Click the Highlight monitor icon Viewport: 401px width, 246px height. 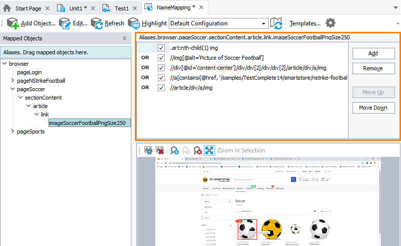point(133,23)
